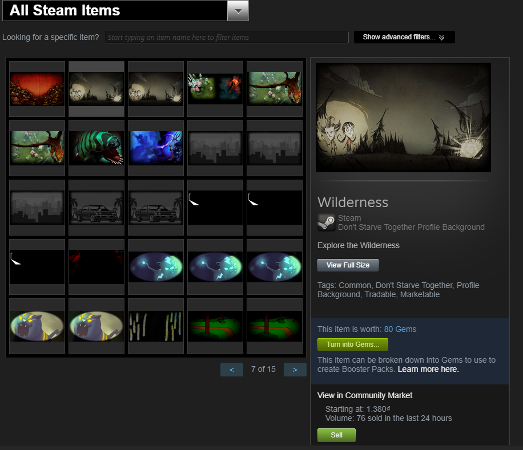Select the green striped monster thumbnail

96,148
